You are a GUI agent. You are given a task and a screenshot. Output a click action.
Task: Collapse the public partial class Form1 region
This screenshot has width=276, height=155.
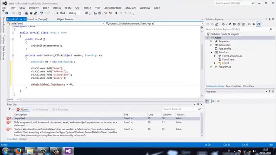click(13, 33)
